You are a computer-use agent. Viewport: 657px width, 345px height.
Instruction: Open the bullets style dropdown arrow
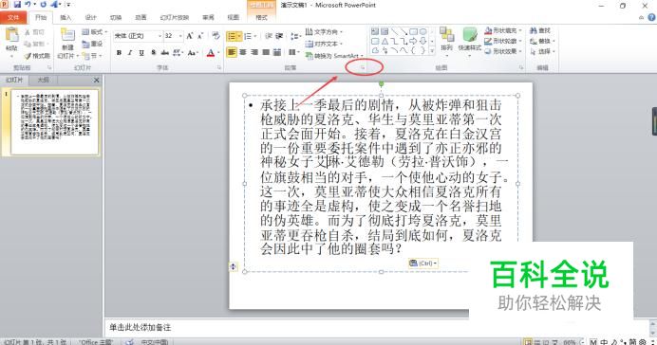[239, 36]
